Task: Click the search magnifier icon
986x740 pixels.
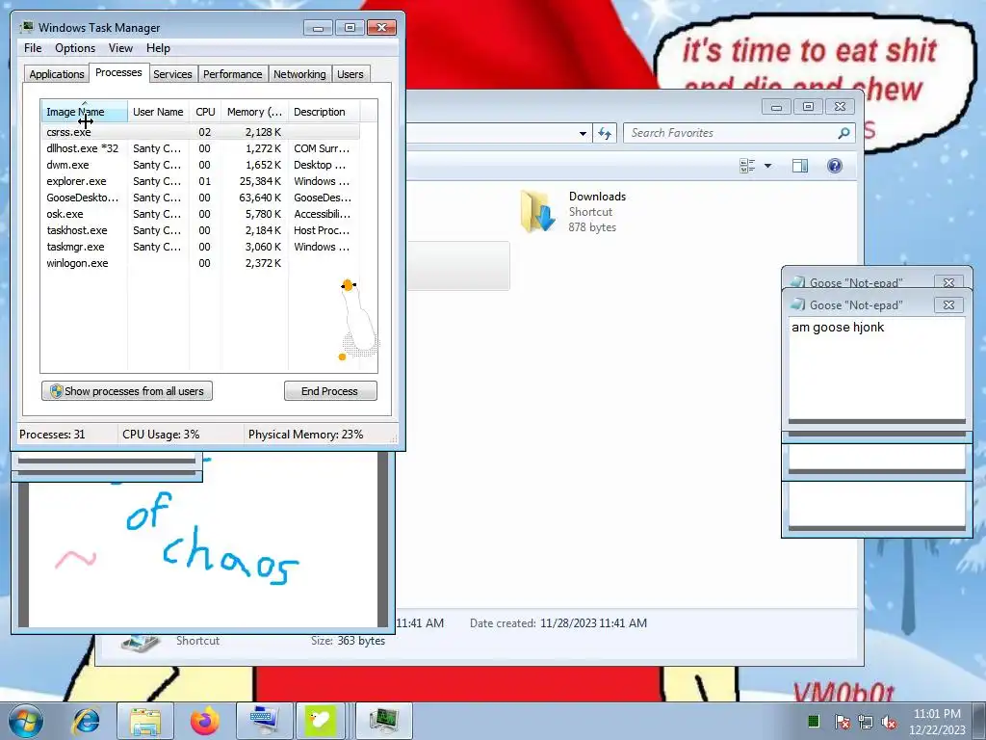Action: point(843,133)
